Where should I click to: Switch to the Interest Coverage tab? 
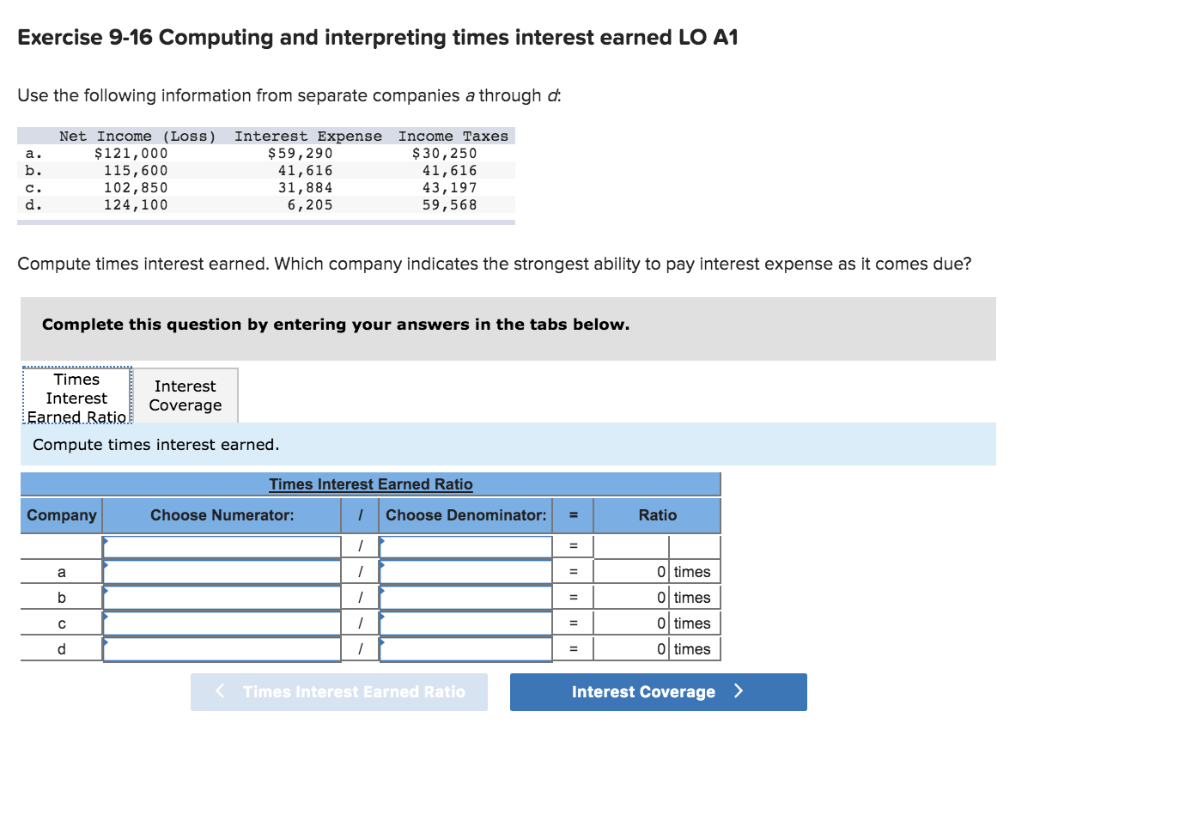[x=185, y=395]
